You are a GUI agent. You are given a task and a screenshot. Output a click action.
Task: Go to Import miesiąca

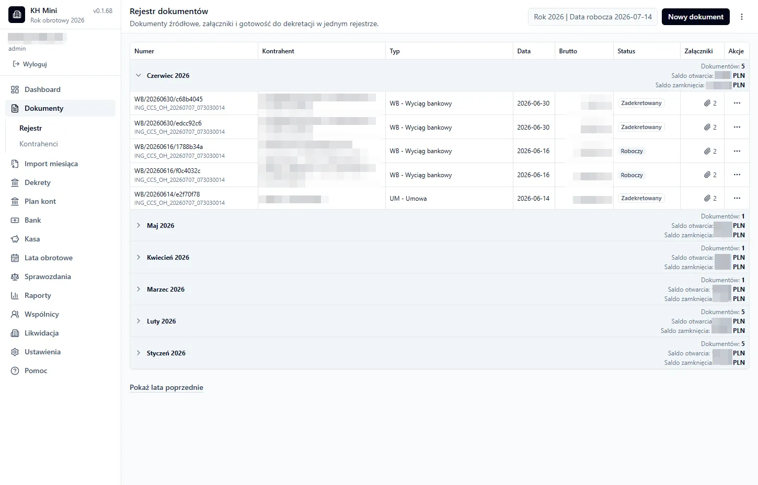[60, 164]
